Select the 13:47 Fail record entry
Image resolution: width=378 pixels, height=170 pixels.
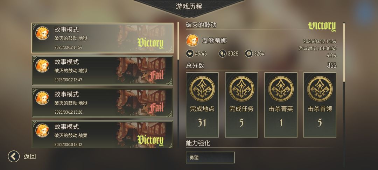click(x=103, y=71)
